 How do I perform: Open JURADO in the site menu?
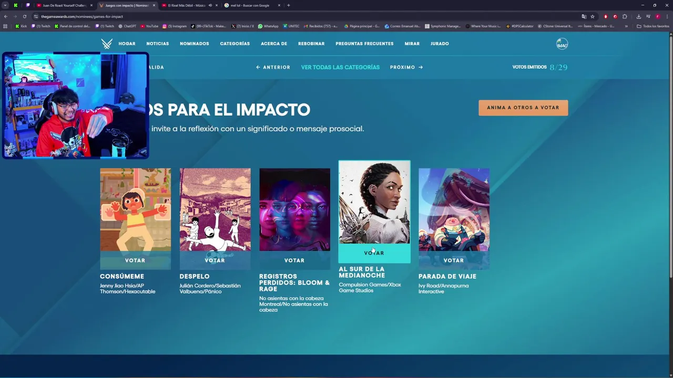coord(440,44)
